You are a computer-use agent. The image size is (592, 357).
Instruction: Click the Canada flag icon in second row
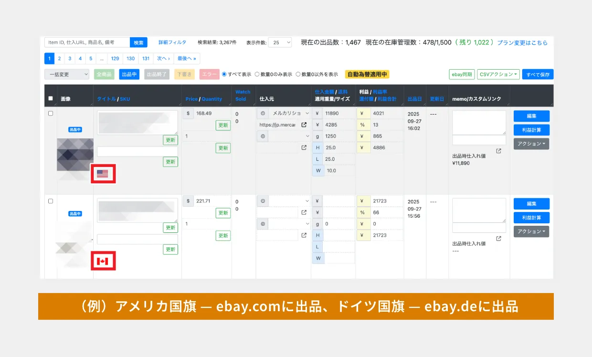point(103,261)
